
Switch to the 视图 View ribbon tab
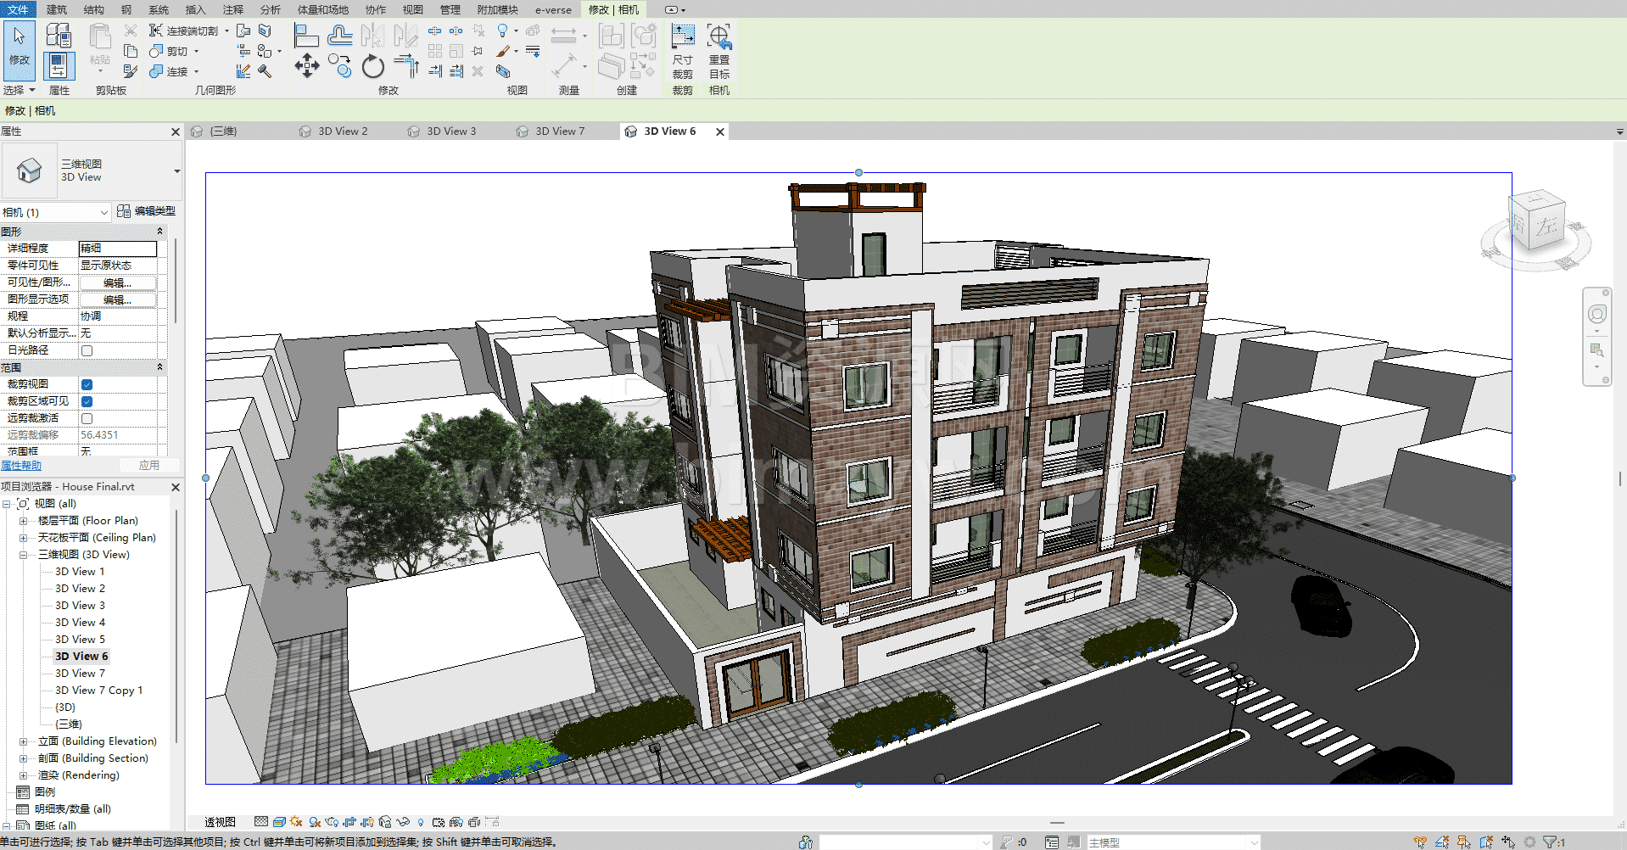tap(413, 9)
